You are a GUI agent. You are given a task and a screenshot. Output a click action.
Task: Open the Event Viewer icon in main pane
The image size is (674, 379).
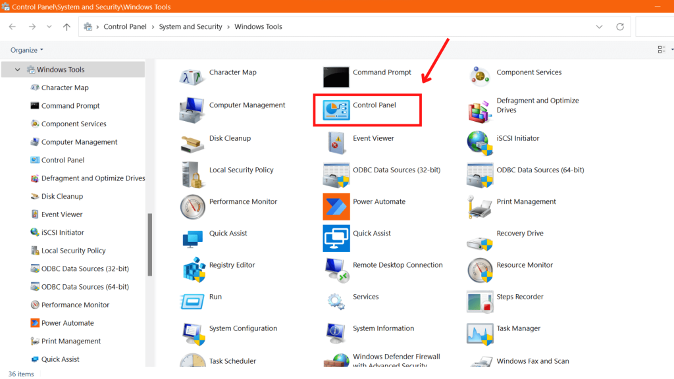[x=336, y=143]
